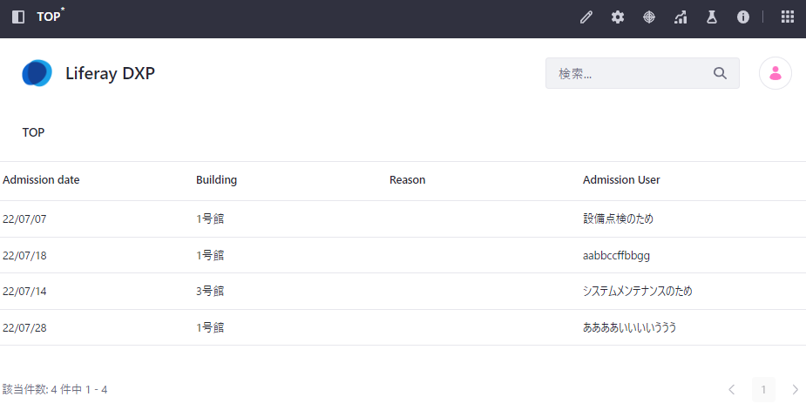
Task: Go to previous page arrow
Action: pyautogui.click(x=731, y=389)
